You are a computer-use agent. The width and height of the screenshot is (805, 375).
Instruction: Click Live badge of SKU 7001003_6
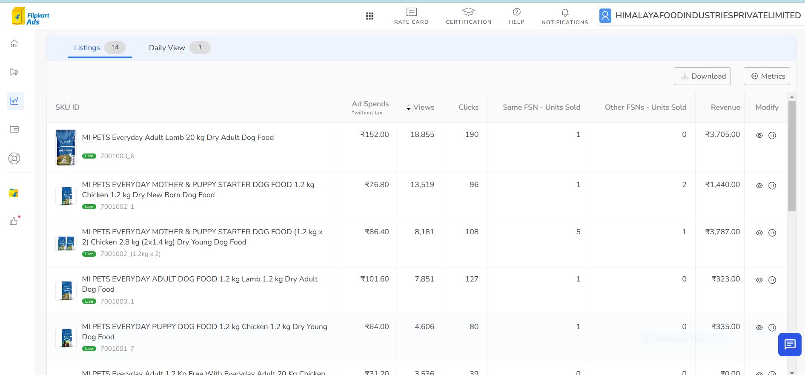coord(89,156)
